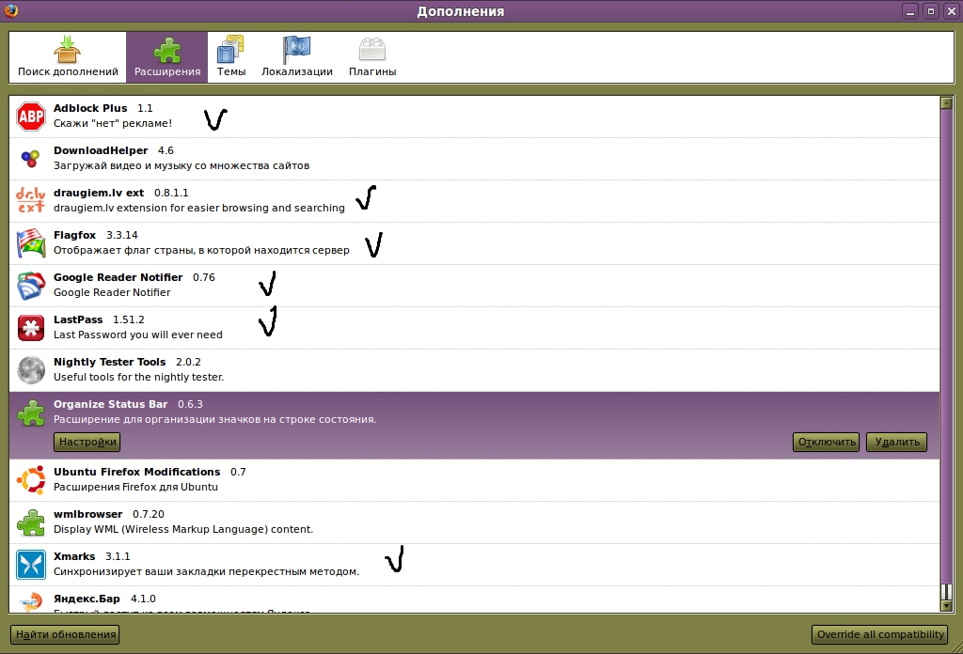Click the draugiem.lv ext icon
This screenshot has width=963, height=654.
pos(31,201)
